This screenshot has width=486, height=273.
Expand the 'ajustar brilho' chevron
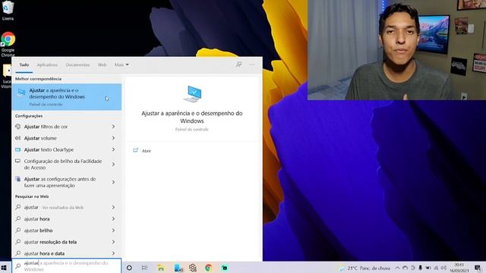pyautogui.click(x=113, y=231)
